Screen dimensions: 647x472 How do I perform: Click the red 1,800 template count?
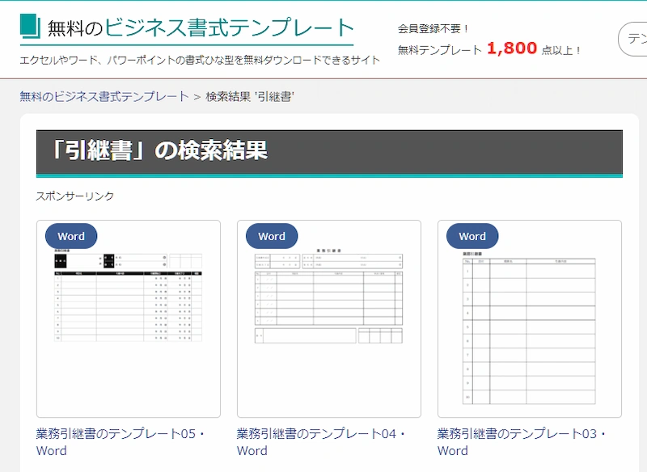[512, 48]
